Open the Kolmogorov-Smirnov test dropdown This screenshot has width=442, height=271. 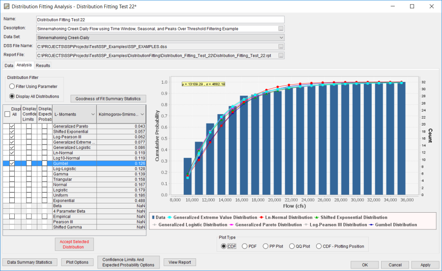142,114
